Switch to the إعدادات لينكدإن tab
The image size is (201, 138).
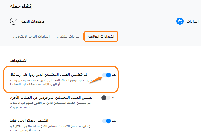(68, 37)
